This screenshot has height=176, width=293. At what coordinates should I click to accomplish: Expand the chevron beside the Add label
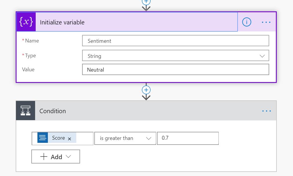tap(68, 157)
